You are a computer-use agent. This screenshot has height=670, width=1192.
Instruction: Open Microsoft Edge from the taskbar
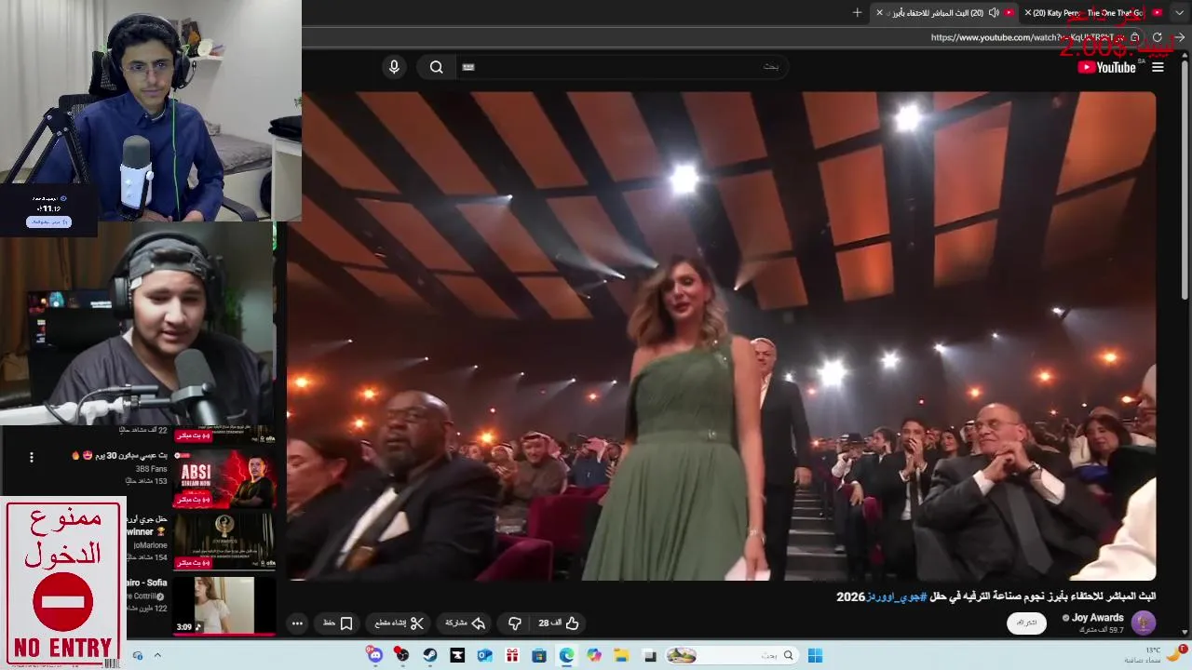[566, 655]
